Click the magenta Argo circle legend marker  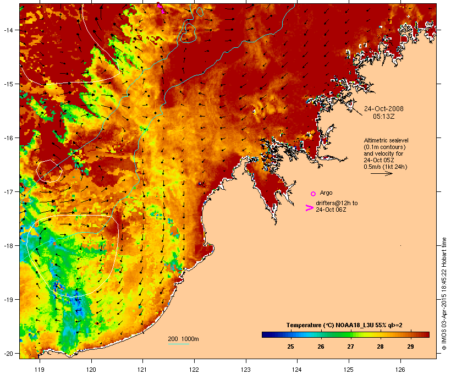[313, 194]
